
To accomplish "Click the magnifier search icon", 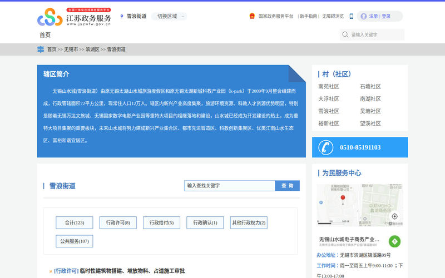I will pos(345,34).
